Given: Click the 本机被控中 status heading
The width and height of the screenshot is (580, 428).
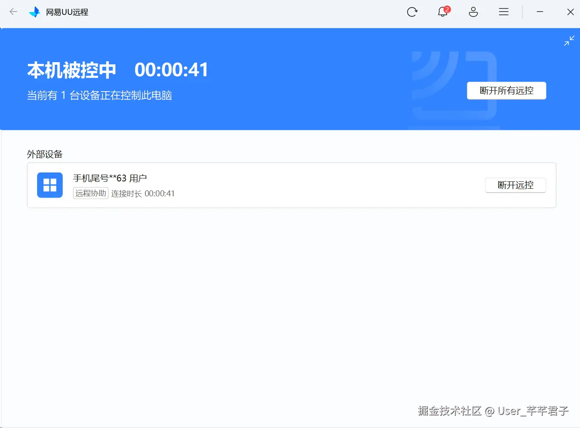Looking at the screenshot, I should tap(72, 70).
